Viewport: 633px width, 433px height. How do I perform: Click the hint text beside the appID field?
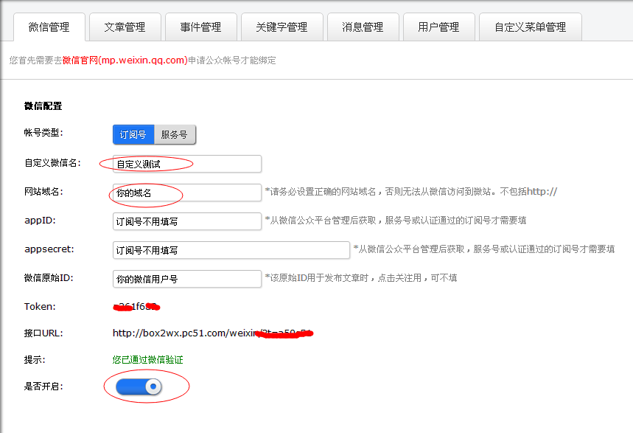pos(396,221)
